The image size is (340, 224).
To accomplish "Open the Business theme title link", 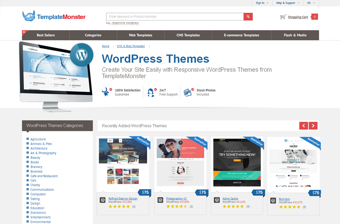I will pyautogui.click(x=284, y=199).
